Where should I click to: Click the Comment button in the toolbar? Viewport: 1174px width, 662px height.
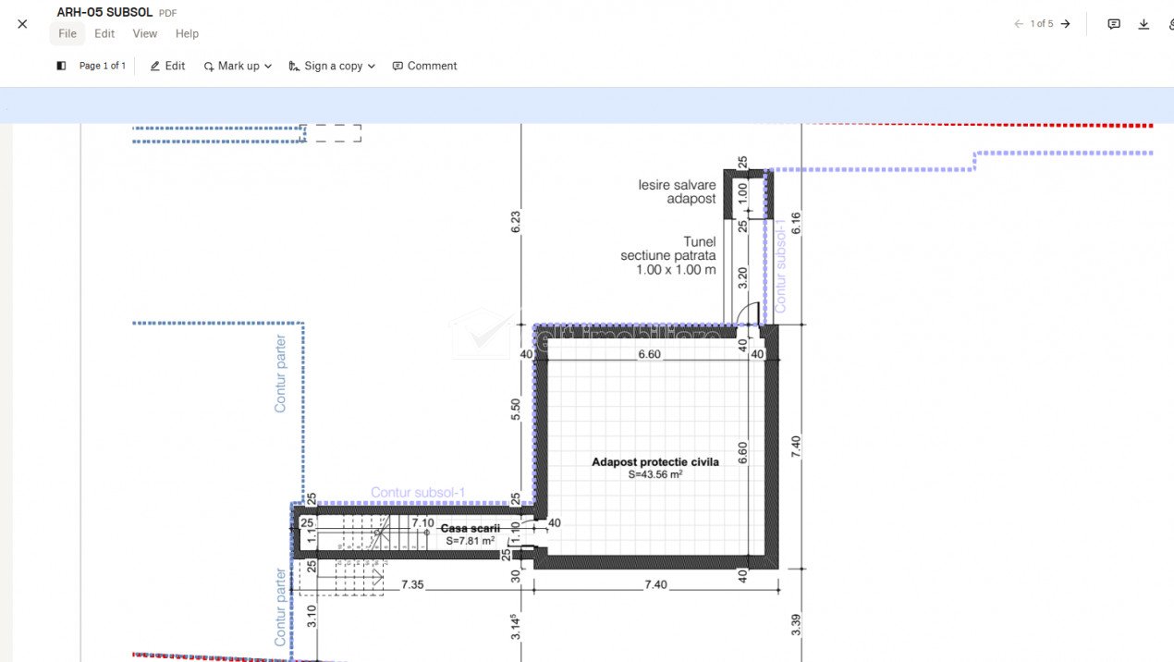pos(424,66)
